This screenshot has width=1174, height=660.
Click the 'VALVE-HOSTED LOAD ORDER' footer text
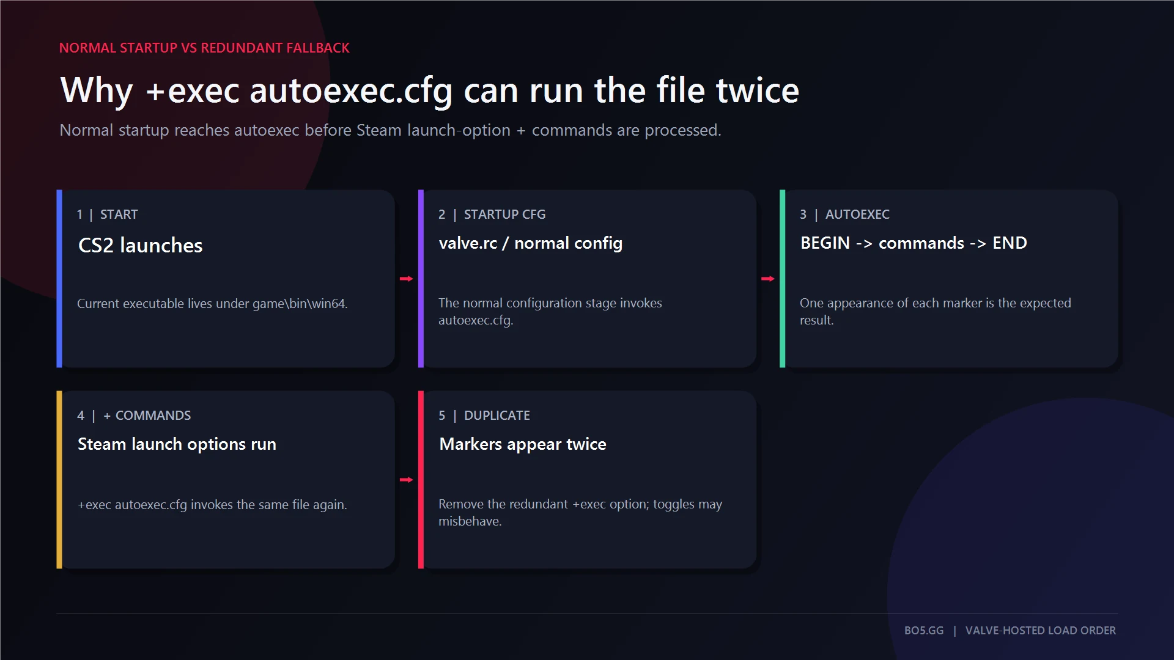pyautogui.click(x=1041, y=631)
